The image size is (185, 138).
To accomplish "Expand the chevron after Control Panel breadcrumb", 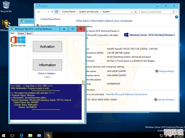I will (x=77, y=12).
